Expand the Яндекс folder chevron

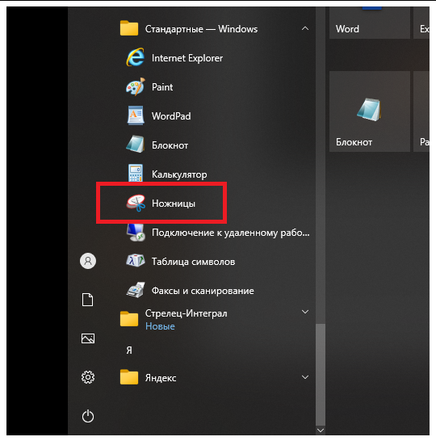tap(305, 377)
